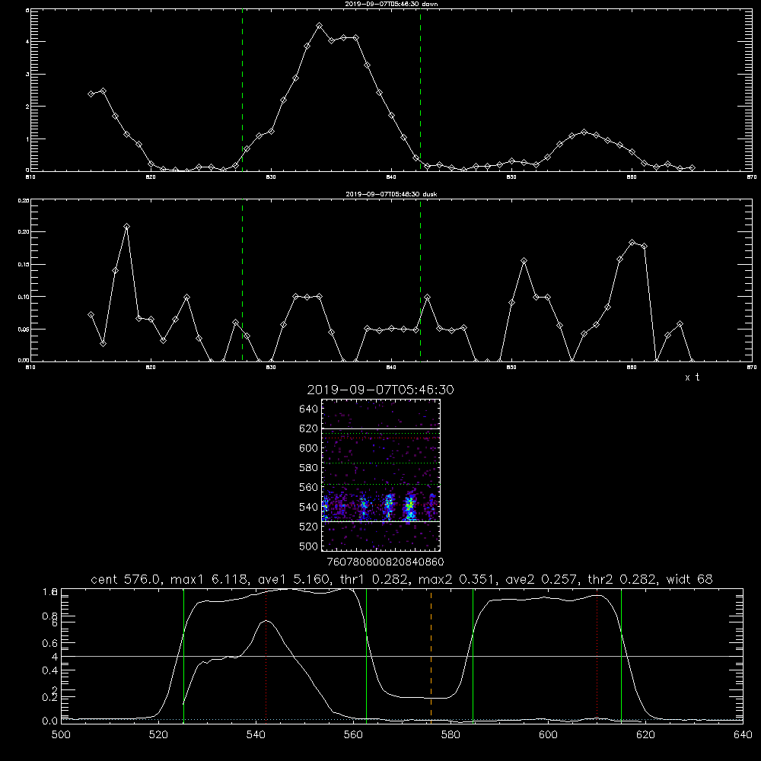The image size is (761, 761).
Task: Click the '520' tick label on bottom plot
Action: click(x=158, y=735)
